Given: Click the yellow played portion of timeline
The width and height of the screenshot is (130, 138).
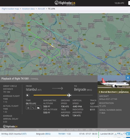Looking at the screenshot, I should point(50,95).
